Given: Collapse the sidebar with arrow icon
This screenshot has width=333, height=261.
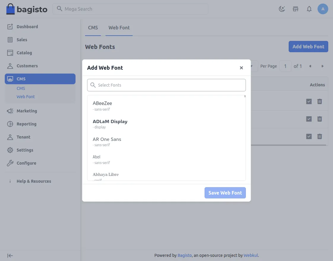Looking at the screenshot, I should (10, 256).
